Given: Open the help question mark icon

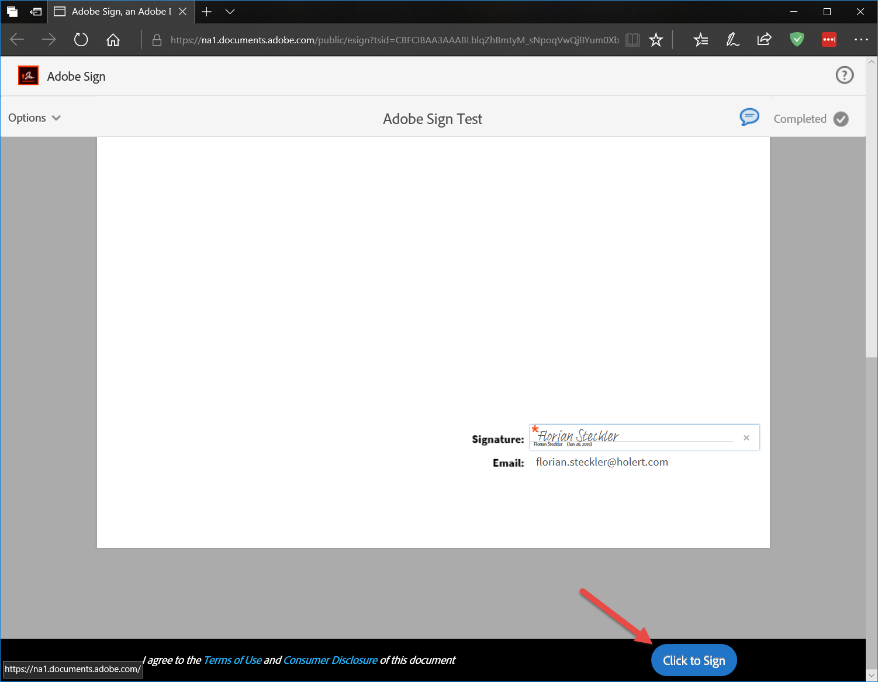Looking at the screenshot, I should pyautogui.click(x=844, y=75).
